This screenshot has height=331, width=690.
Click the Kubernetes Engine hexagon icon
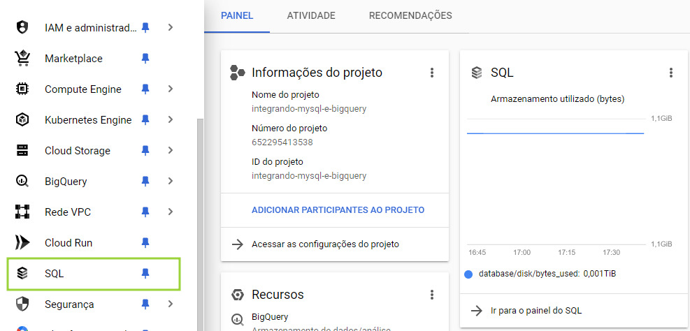tap(22, 119)
